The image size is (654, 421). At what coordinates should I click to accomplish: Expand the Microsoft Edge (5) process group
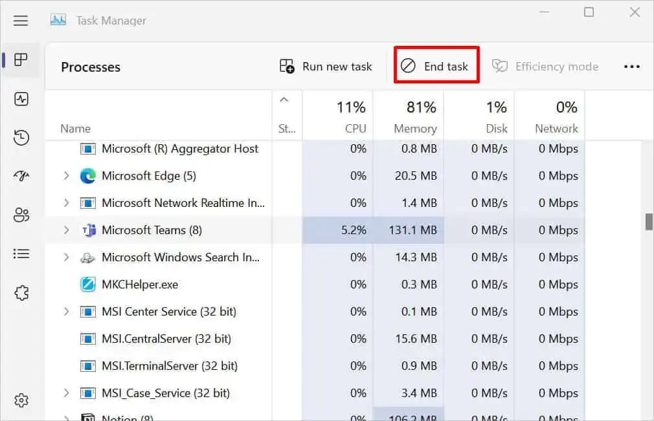pyautogui.click(x=66, y=176)
